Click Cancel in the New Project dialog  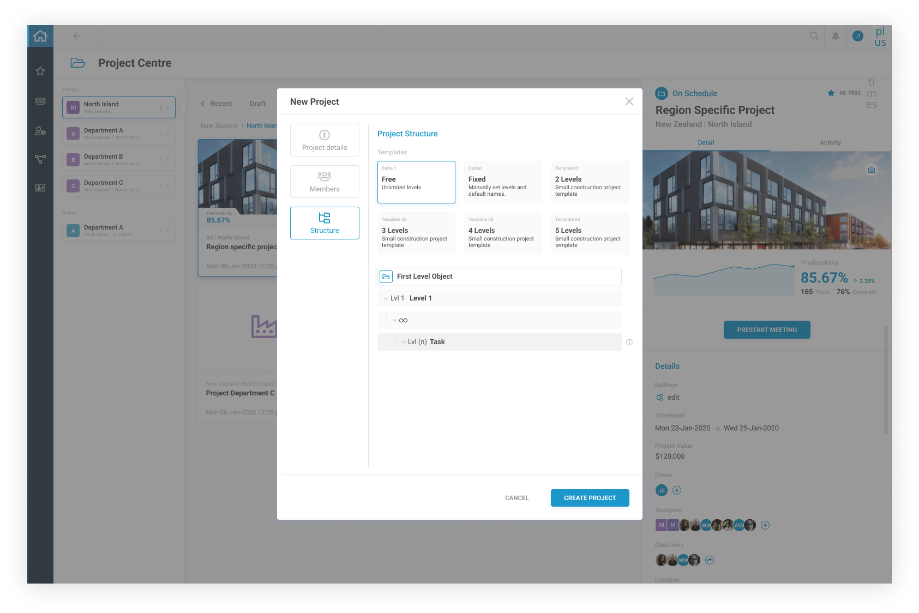(x=516, y=498)
